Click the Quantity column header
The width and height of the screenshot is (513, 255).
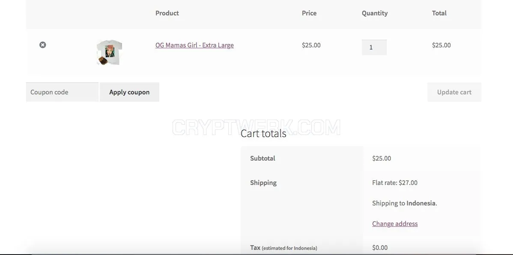(375, 13)
